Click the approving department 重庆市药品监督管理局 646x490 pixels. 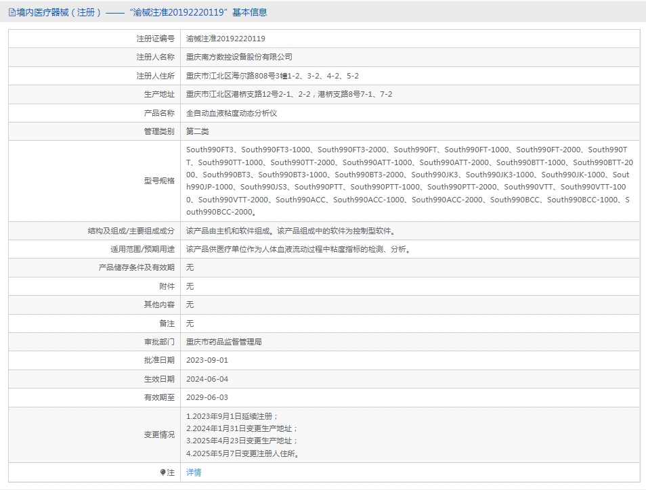click(223, 342)
